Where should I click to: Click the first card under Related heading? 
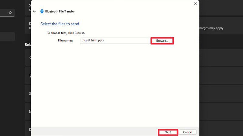(28, 57)
